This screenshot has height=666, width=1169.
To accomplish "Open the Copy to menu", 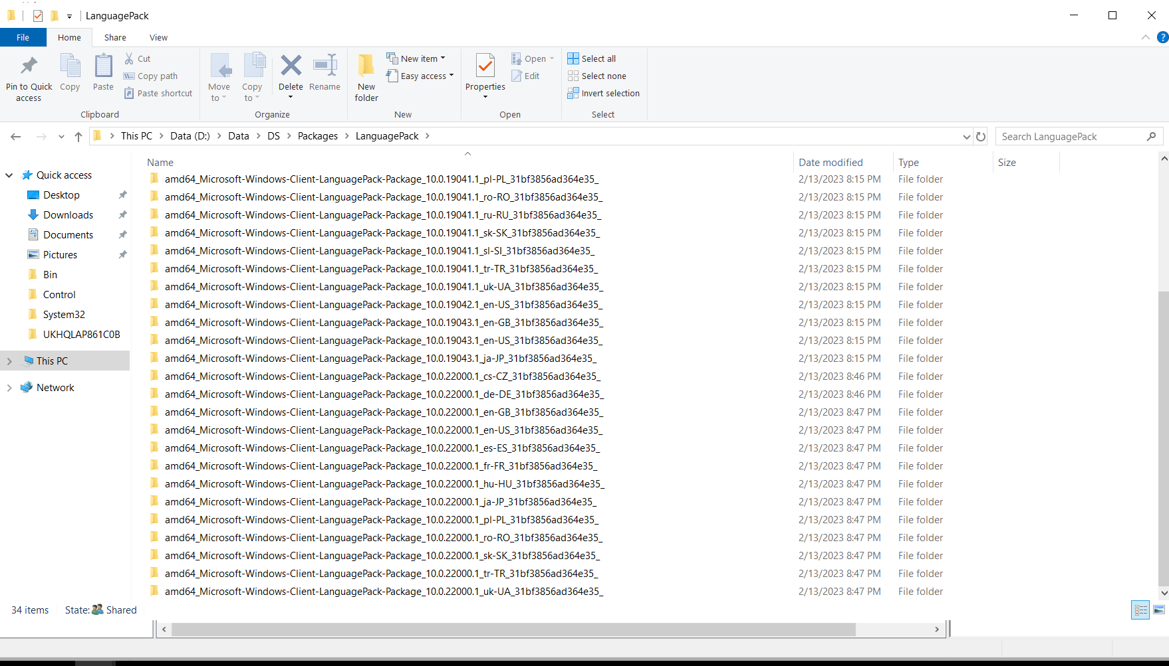I will click(252, 78).
